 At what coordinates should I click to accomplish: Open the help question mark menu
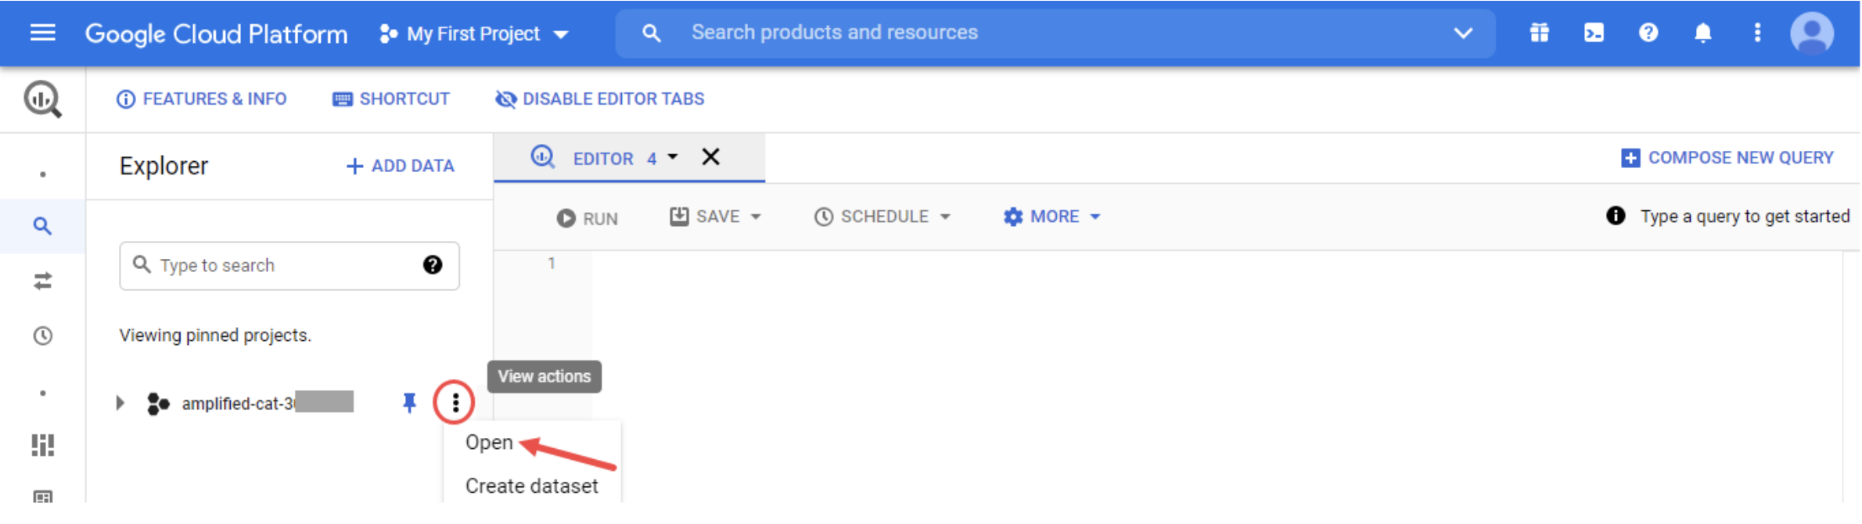(1648, 33)
